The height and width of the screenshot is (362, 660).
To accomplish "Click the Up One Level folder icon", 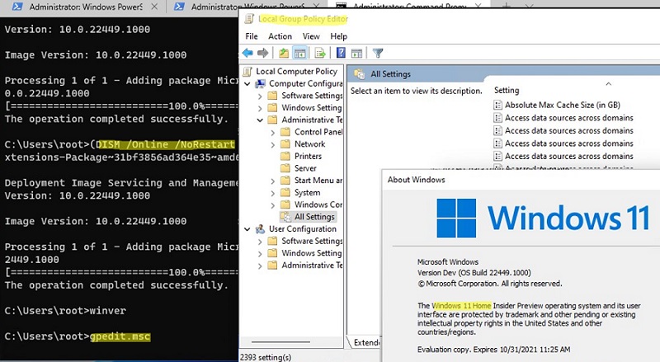I will [284, 54].
